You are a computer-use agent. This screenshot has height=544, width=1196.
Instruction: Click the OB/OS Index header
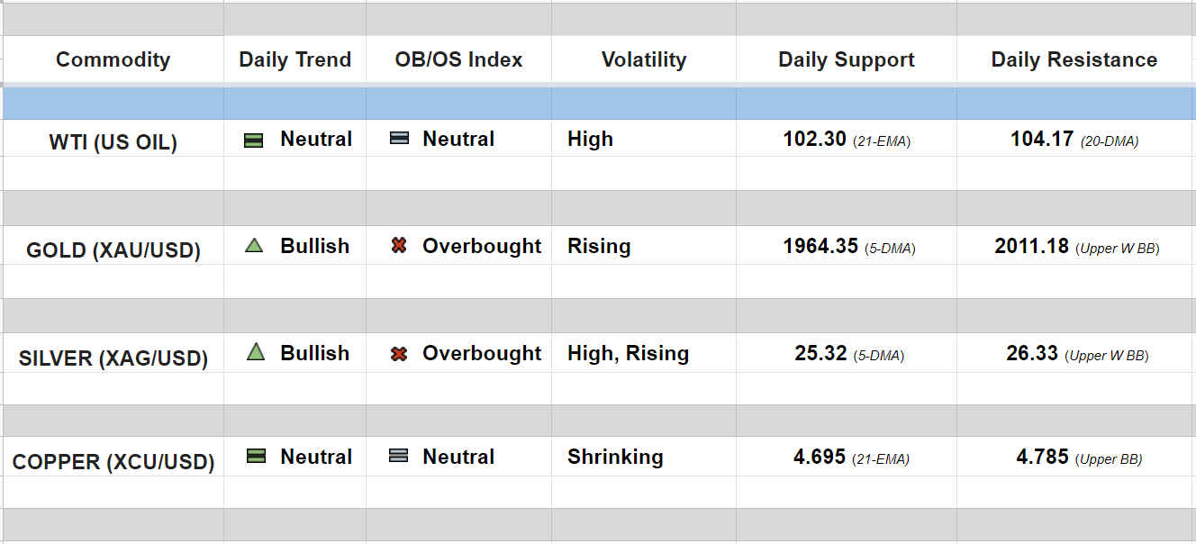[x=458, y=60]
